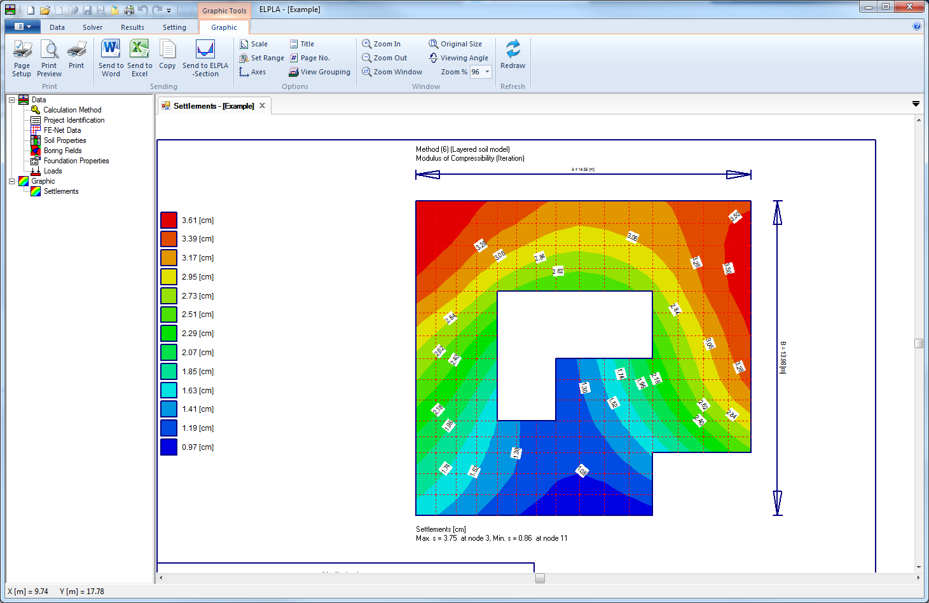
Task: Click the red 3.61 cm legend swatch
Action: (x=168, y=219)
